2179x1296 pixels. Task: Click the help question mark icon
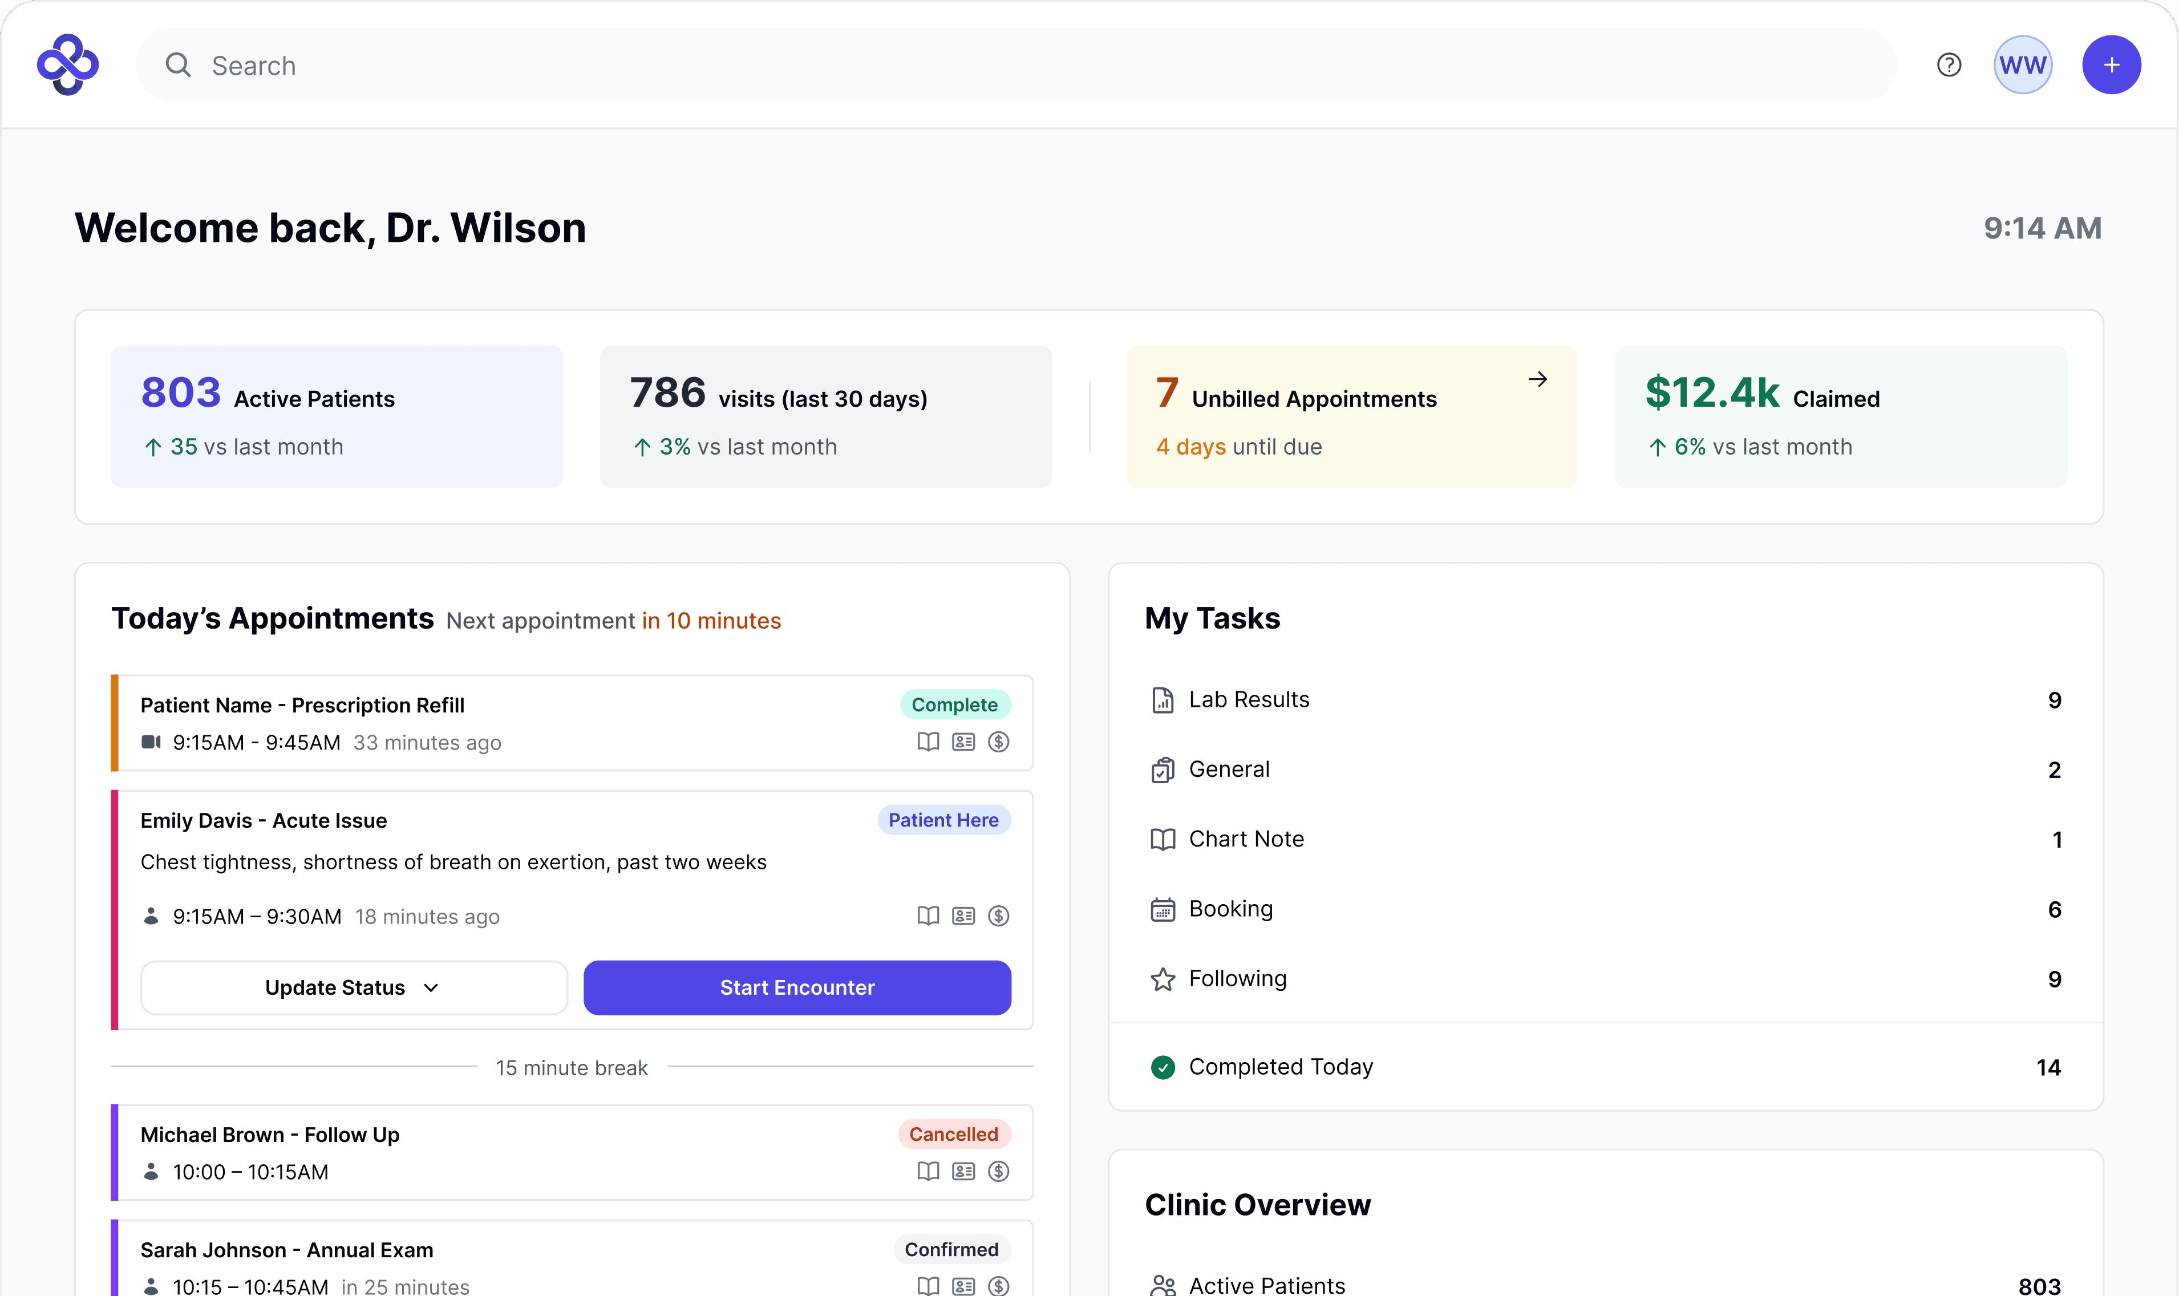pyautogui.click(x=1949, y=66)
